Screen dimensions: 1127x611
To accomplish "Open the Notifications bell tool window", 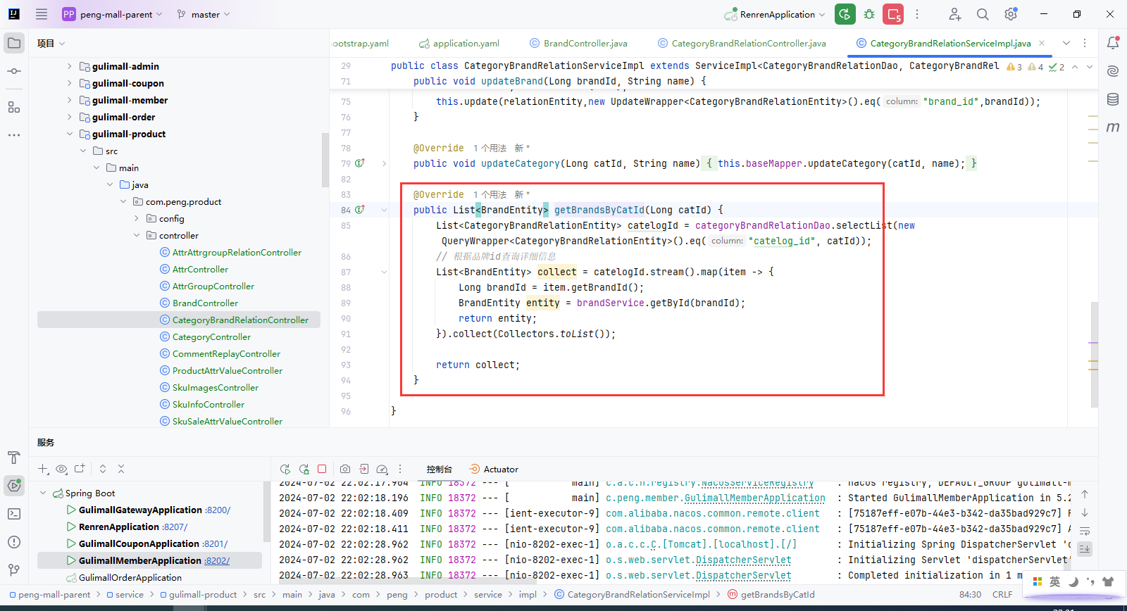I will coord(1113,43).
